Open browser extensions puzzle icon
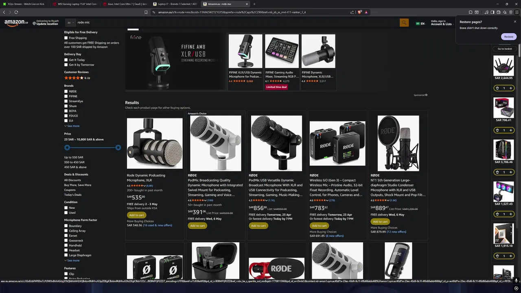The width and height of the screenshot is (521, 293). point(471,12)
